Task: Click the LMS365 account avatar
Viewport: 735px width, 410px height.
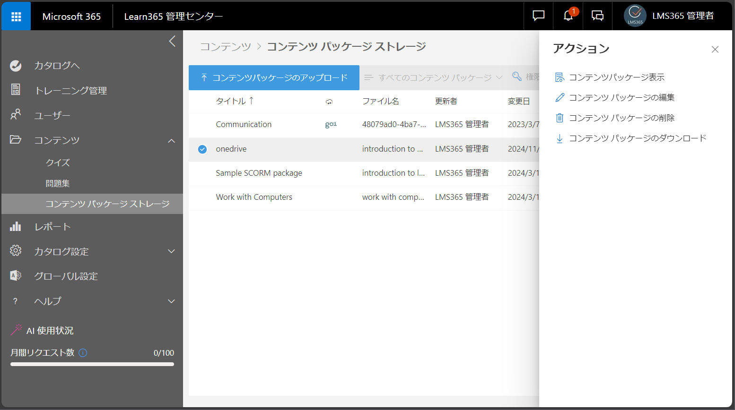Action: pyautogui.click(x=635, y=16)
